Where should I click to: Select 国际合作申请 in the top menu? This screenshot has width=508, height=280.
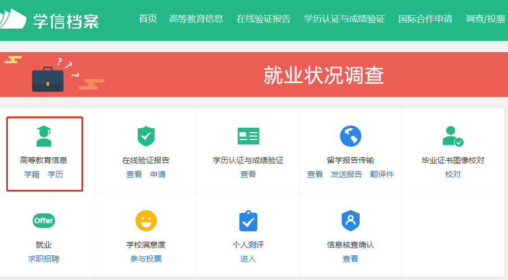pyautogui.click(x=425, y=19)
